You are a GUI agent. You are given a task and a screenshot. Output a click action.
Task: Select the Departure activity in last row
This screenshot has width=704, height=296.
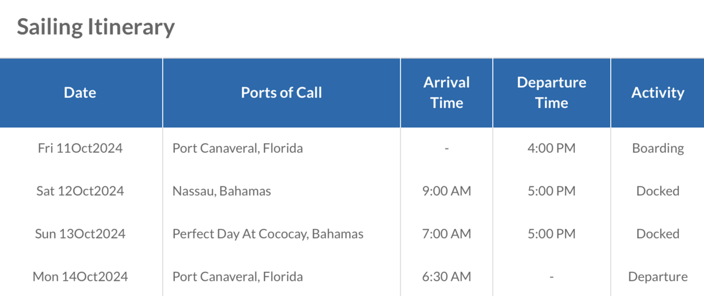click(x=658, y=277)
